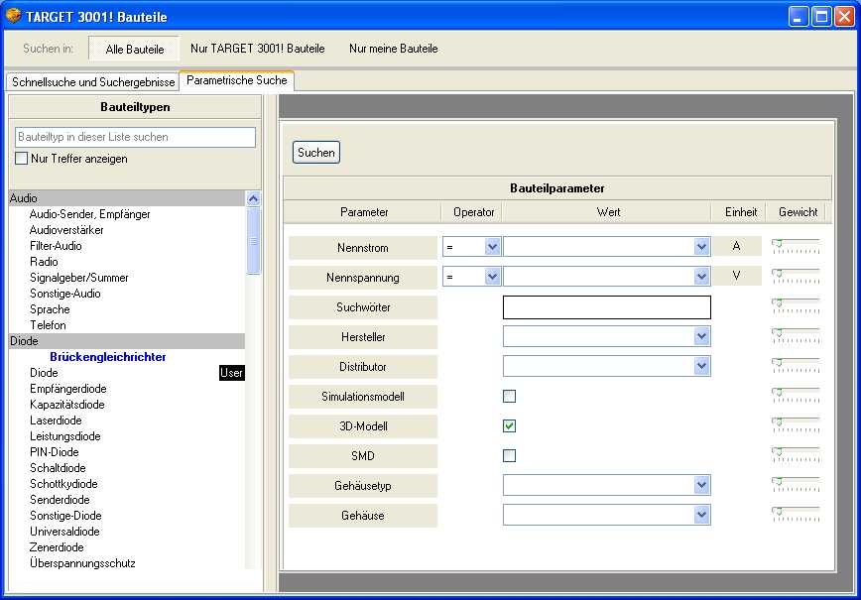Select Schottkydiode in the component list
This screenshot has height=600, width=861.
pyautogui.click(x=63, y=484)
